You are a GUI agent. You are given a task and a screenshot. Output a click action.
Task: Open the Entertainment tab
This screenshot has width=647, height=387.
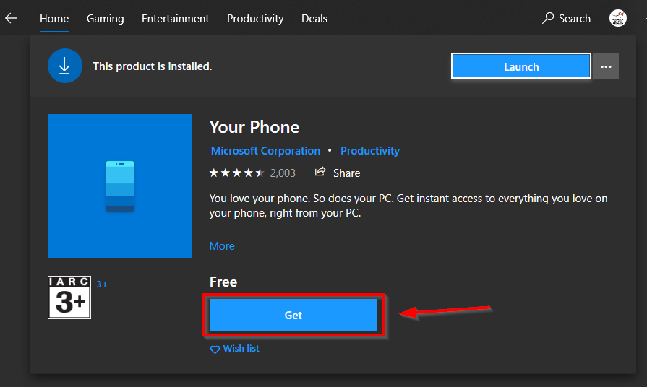[x=176, y=19]
